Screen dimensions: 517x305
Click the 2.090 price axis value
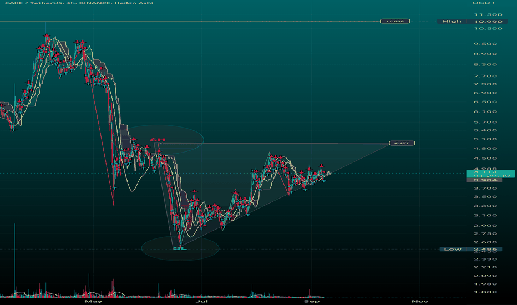485,276
